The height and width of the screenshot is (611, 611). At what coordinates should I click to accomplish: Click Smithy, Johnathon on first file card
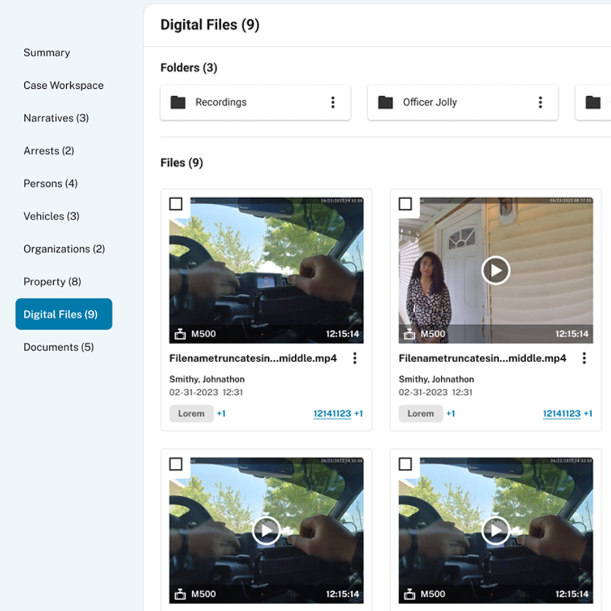207,379
